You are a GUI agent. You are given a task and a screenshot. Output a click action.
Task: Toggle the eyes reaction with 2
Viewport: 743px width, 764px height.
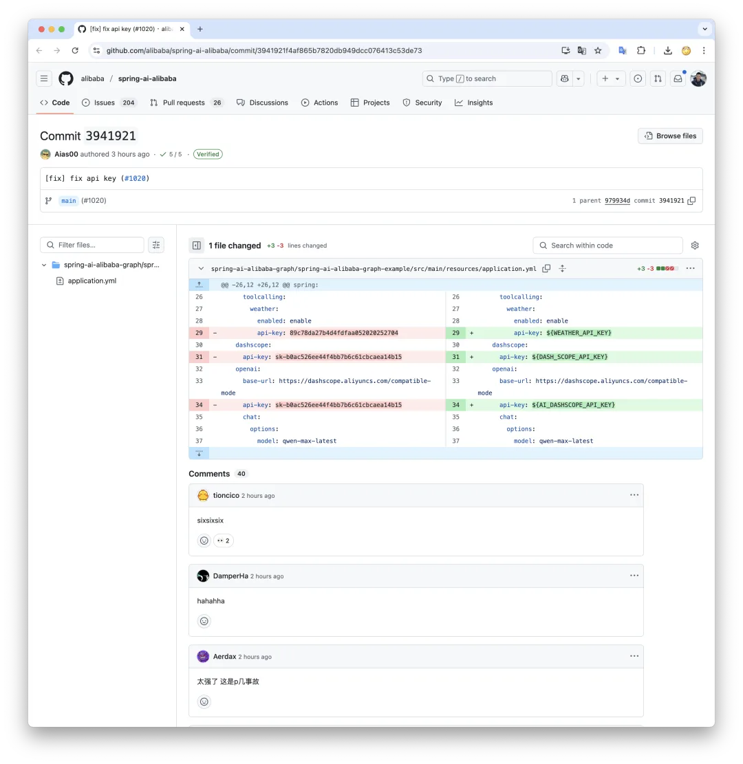tap(224, 541)
